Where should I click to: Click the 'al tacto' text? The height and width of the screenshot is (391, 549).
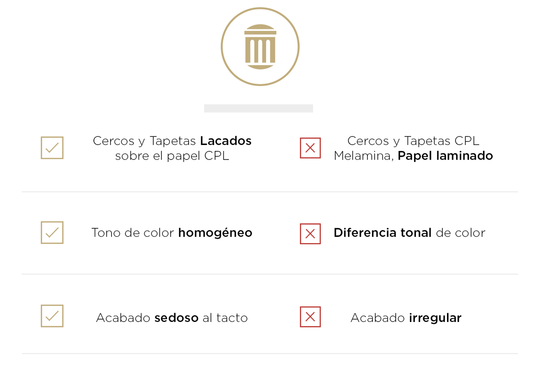[225, 318]
